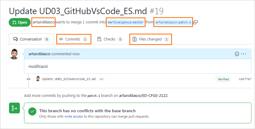The height and width of the screenshot is (129, 255).
Task: Click the Files changed diff icon
Action: point(134,39)
